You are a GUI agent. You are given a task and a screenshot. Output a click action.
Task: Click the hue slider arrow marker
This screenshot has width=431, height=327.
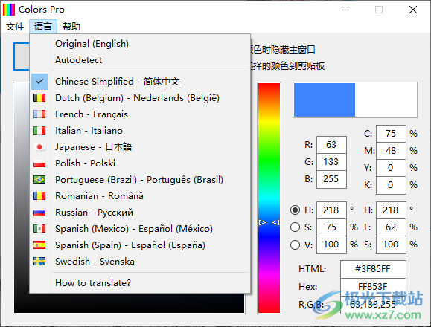269,222
